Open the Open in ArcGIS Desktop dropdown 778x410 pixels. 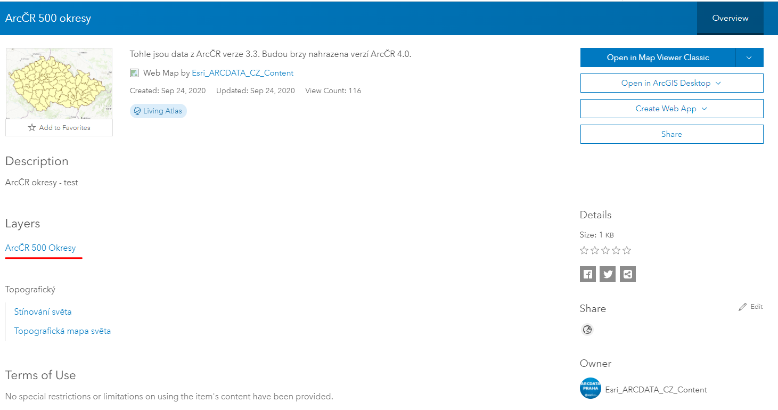pos(671,83)
